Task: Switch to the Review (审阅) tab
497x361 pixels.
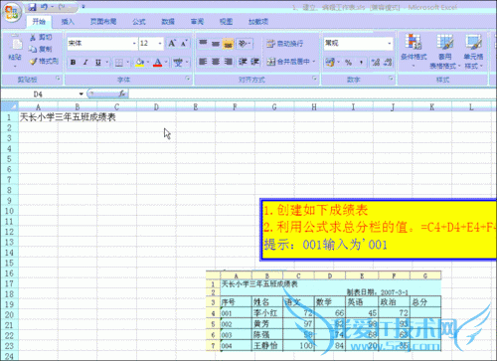Action: (x=197, y=22)
